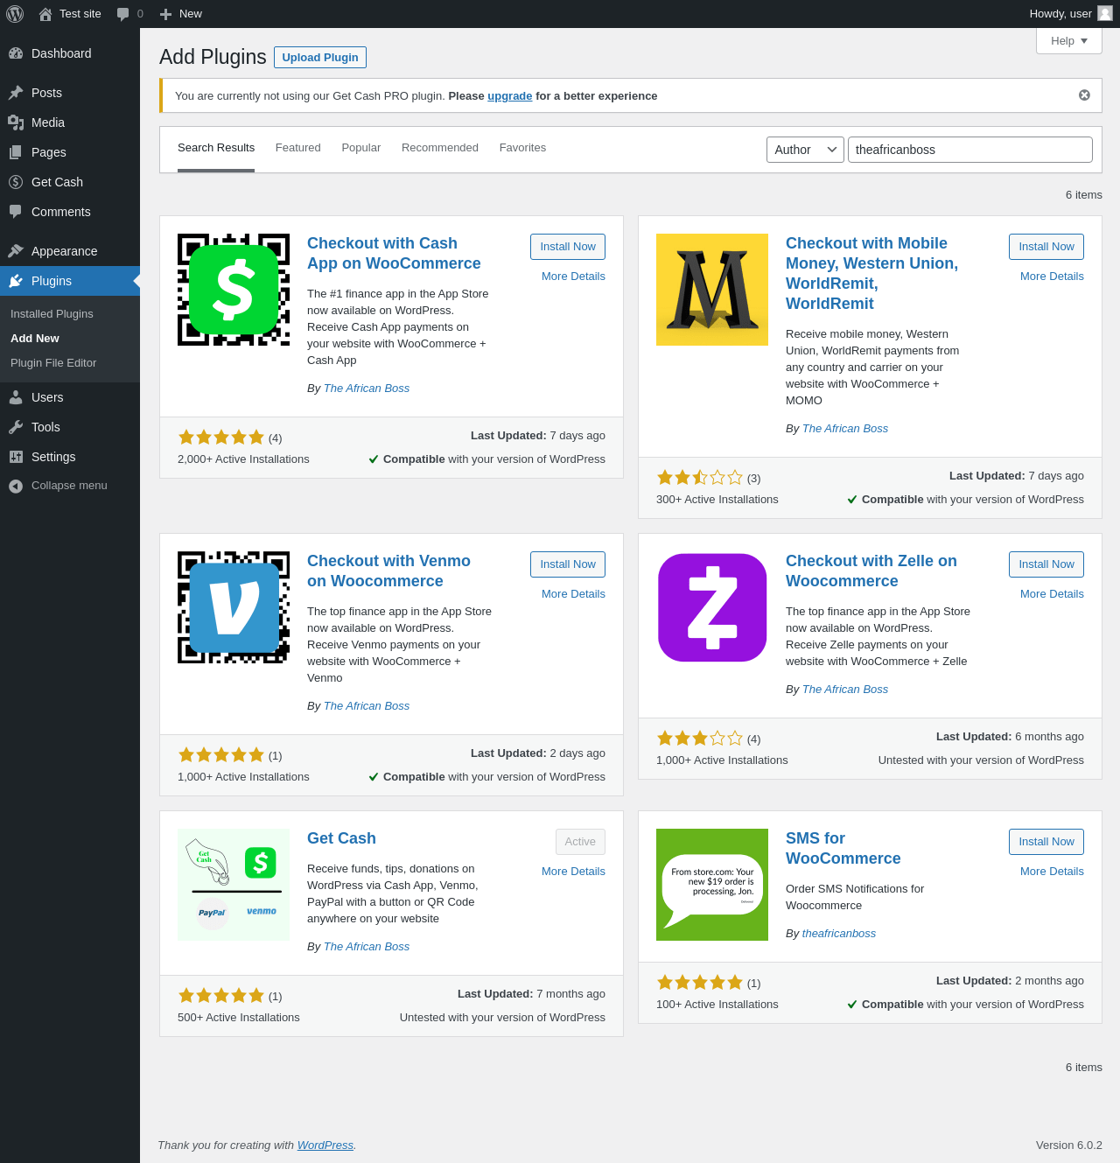
Task: Install SMS for WooCommerce plugin
Action: point(1046,842)
